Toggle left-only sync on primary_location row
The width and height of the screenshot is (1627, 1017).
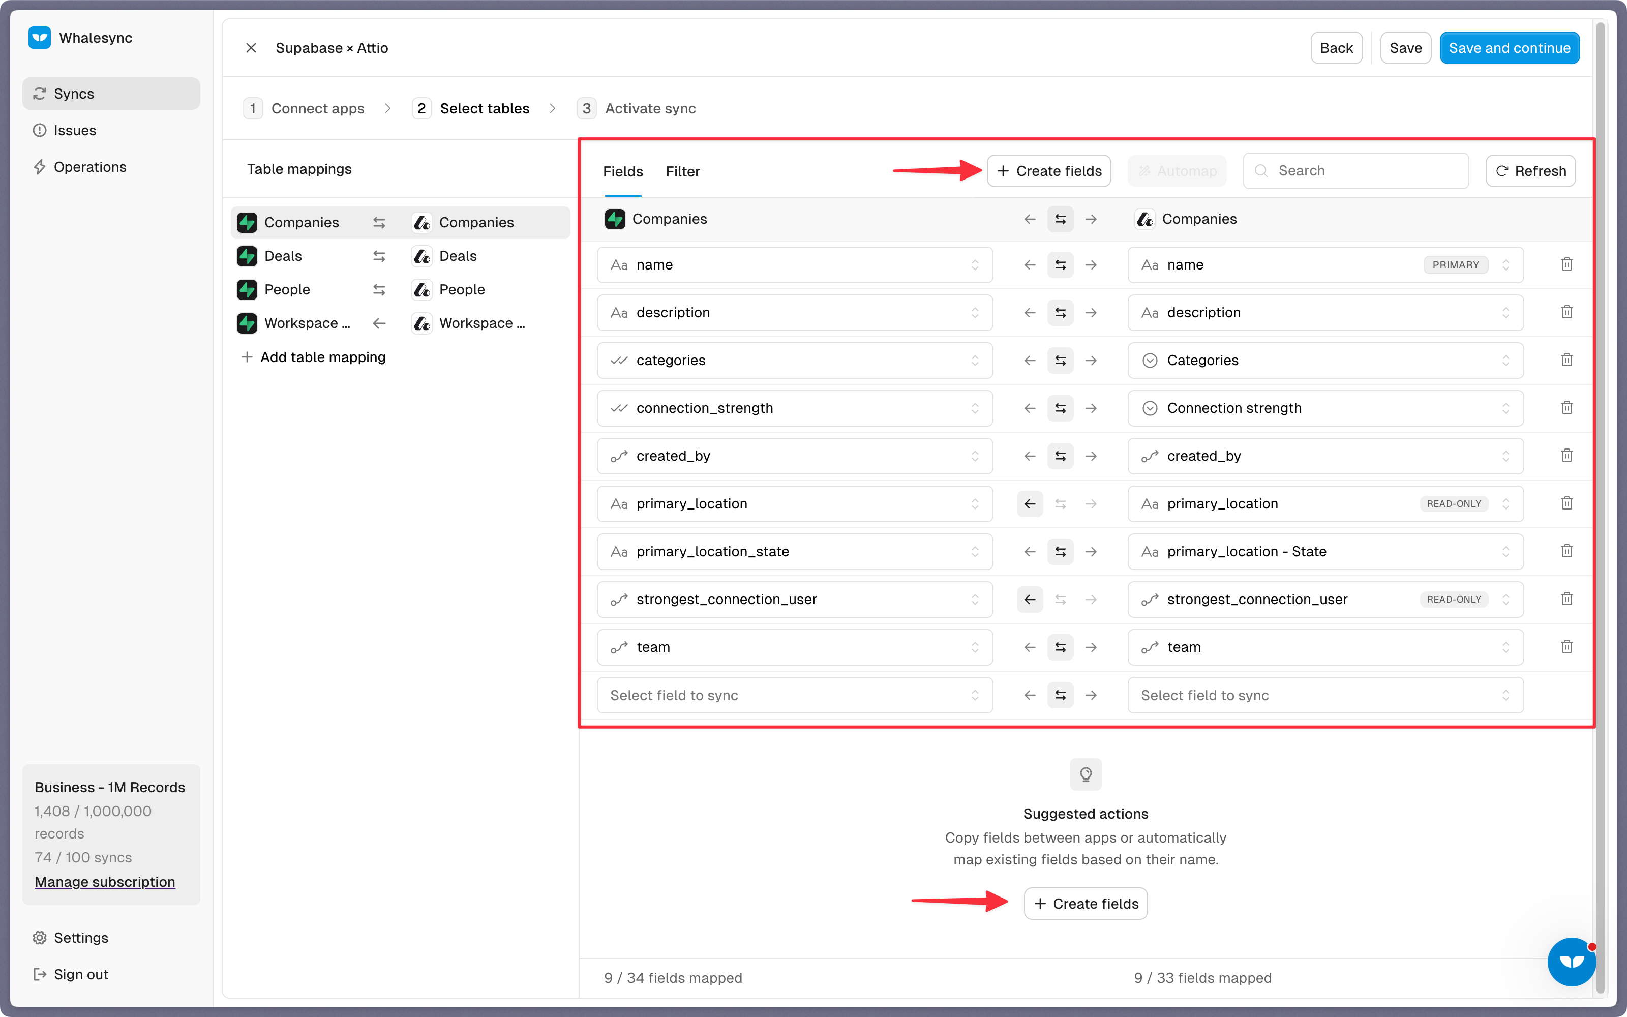coord(1029,504)
